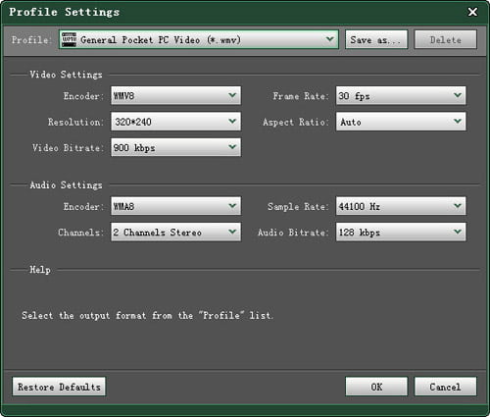
Task: Close the Profile Settings dialog
Action: (472, 12)
